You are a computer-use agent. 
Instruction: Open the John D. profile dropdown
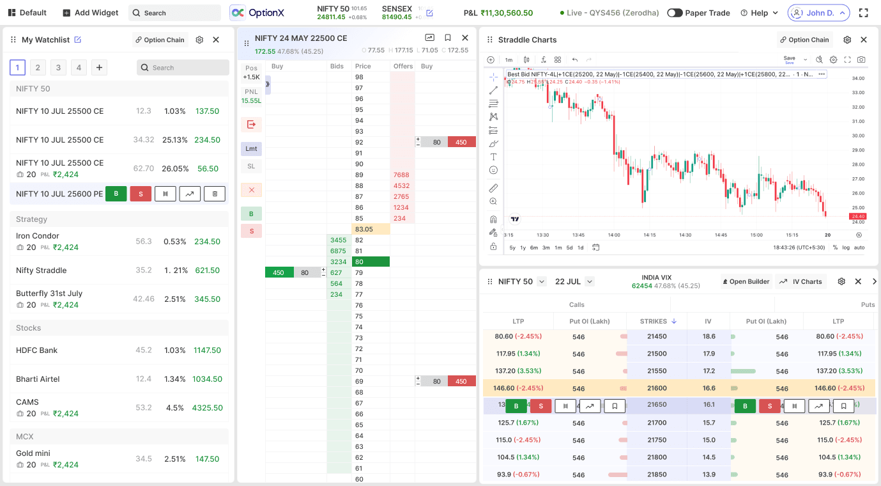[818, 13]
